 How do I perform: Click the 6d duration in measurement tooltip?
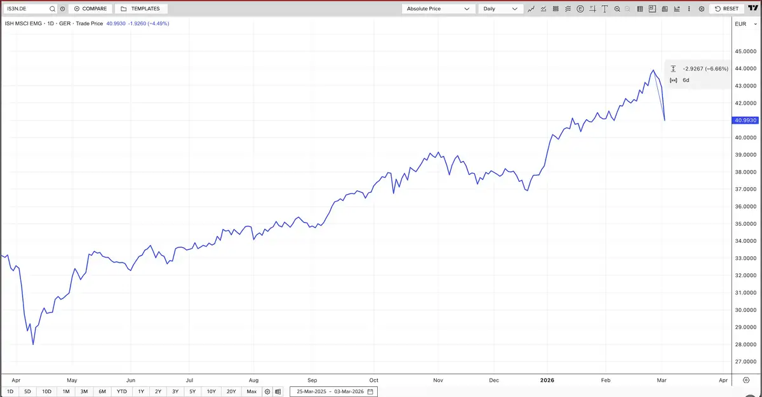(x=686, y=80)
